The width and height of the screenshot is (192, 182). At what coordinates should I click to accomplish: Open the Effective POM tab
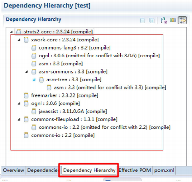pyautogui.click(x=135, y=170)
